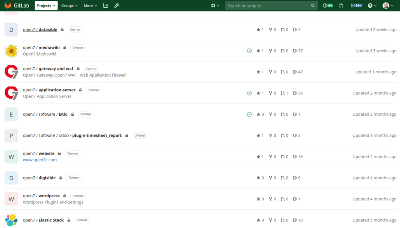Viewport: 400px width, 228px height.
Task: View mediawiki pipeline passed status icon
Action: point(249,51)
